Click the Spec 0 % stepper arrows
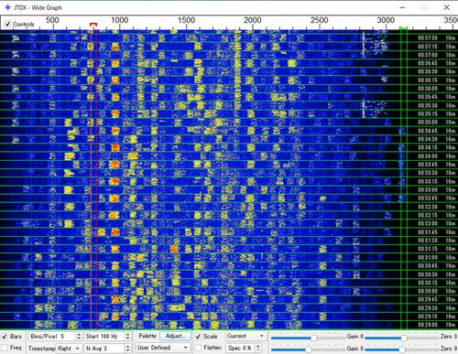 [258, 348]
